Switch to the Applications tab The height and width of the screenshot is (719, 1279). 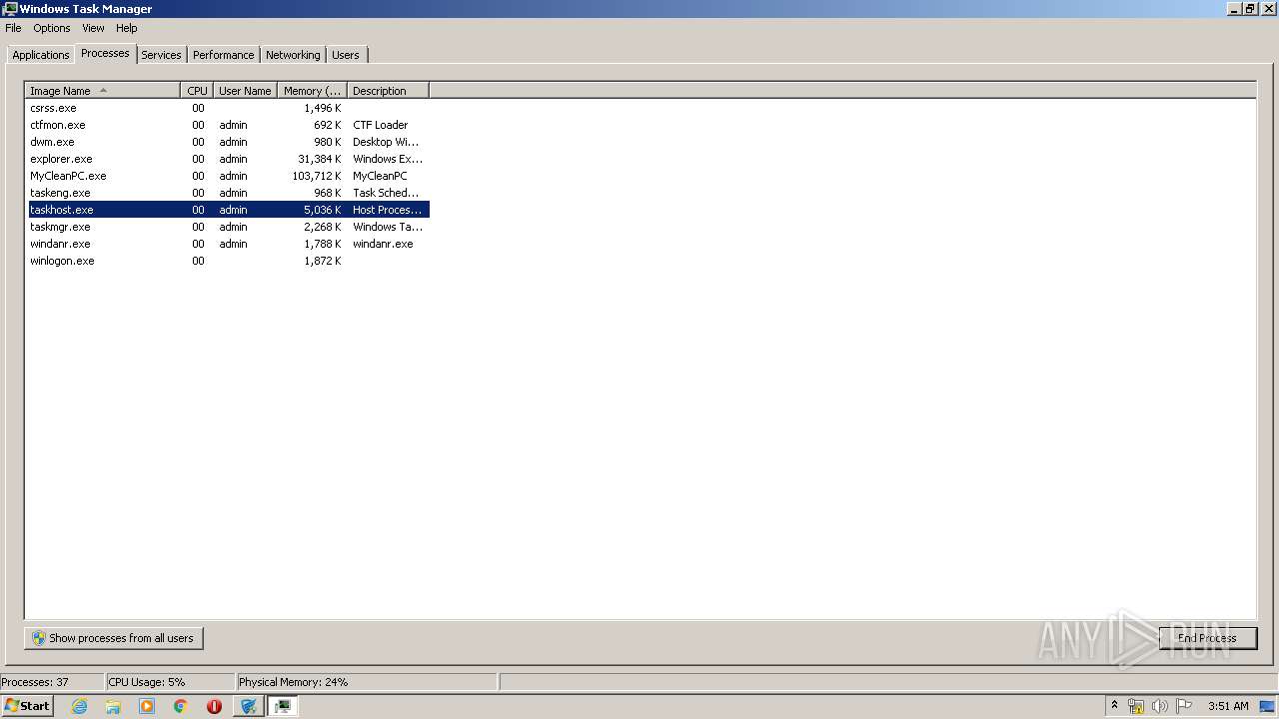pyautogui.click(x=41, y=55)
